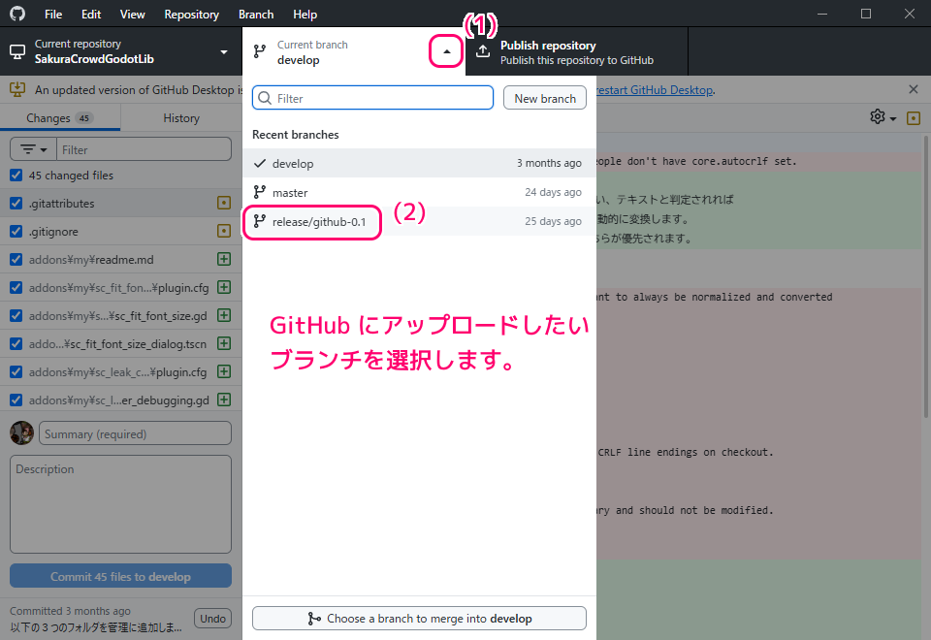Screen dimensions: 931x640
Task: Dismiss the update notification banner
Action: (913, 89)
